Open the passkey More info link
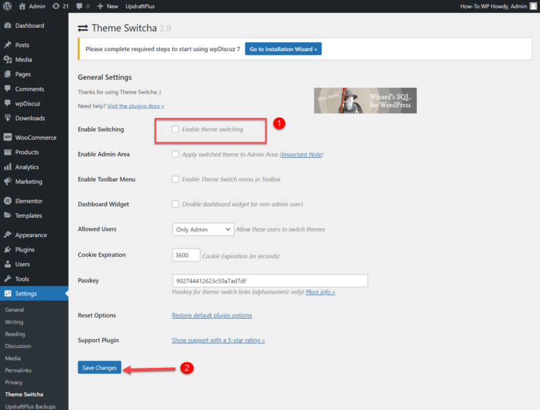The image size is (540, 410). tap(320, 292)
